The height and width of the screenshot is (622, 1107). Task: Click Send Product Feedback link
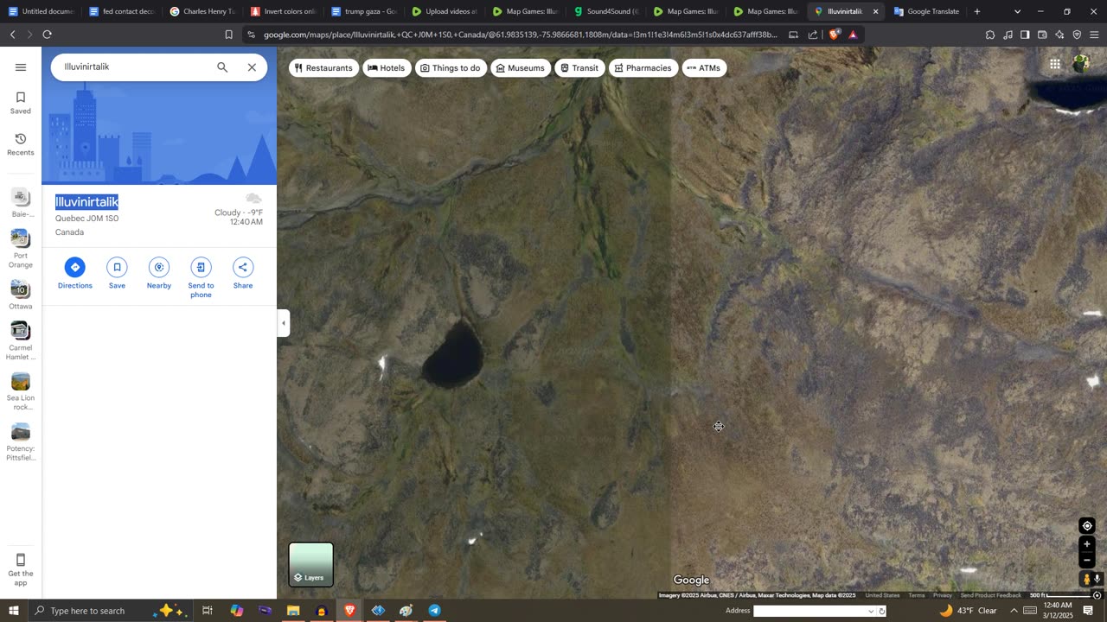click(990, 595)
